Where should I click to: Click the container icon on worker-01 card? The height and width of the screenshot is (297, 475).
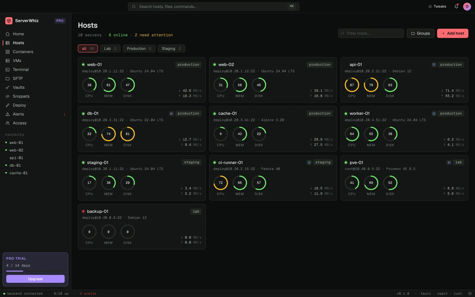pyautogui.click(x=434, y=113)
